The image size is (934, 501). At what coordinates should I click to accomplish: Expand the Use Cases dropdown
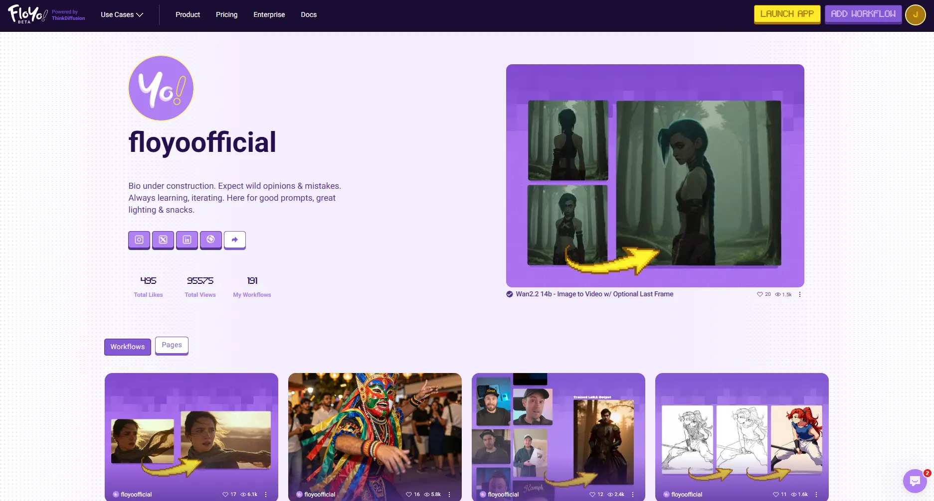pos(122,14)
